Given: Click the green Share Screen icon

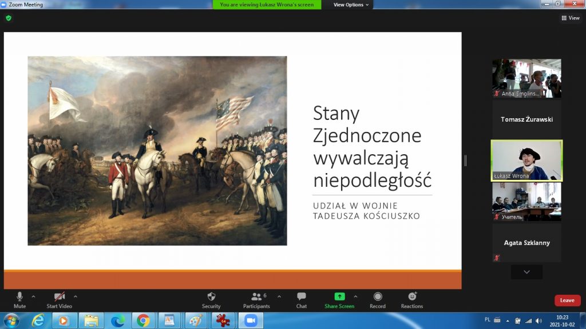Looking at the screenshot, I should (x=339, y=296).
